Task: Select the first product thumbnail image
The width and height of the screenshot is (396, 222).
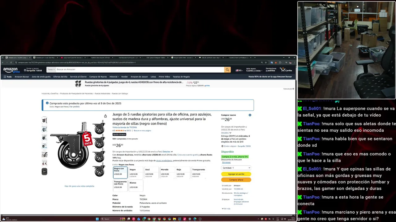Action: coord(45,120)
